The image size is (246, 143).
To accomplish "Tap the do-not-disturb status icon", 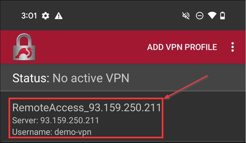I will 200,16.
